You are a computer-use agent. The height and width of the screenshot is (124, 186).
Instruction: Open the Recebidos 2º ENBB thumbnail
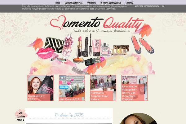[40, 88]
